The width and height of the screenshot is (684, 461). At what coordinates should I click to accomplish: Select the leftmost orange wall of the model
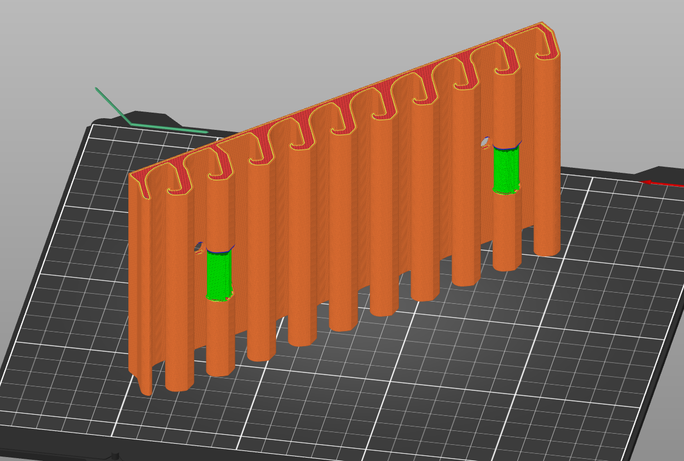(x=139, y=279)
